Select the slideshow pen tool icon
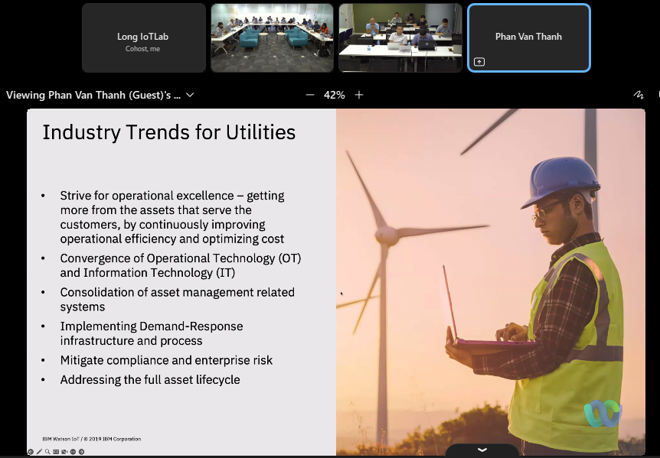 (39, 452)
